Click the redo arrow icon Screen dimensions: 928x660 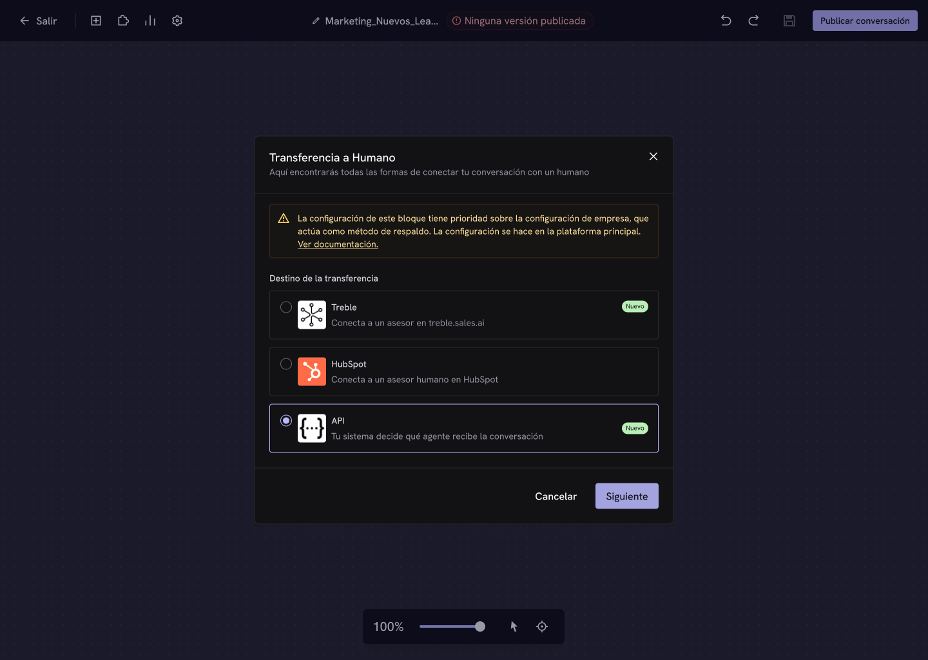click(753, 21)
